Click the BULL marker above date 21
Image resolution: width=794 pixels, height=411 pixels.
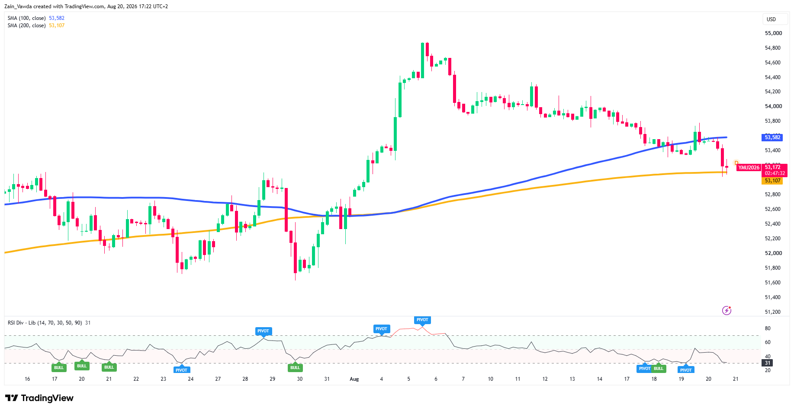(109, 367)
